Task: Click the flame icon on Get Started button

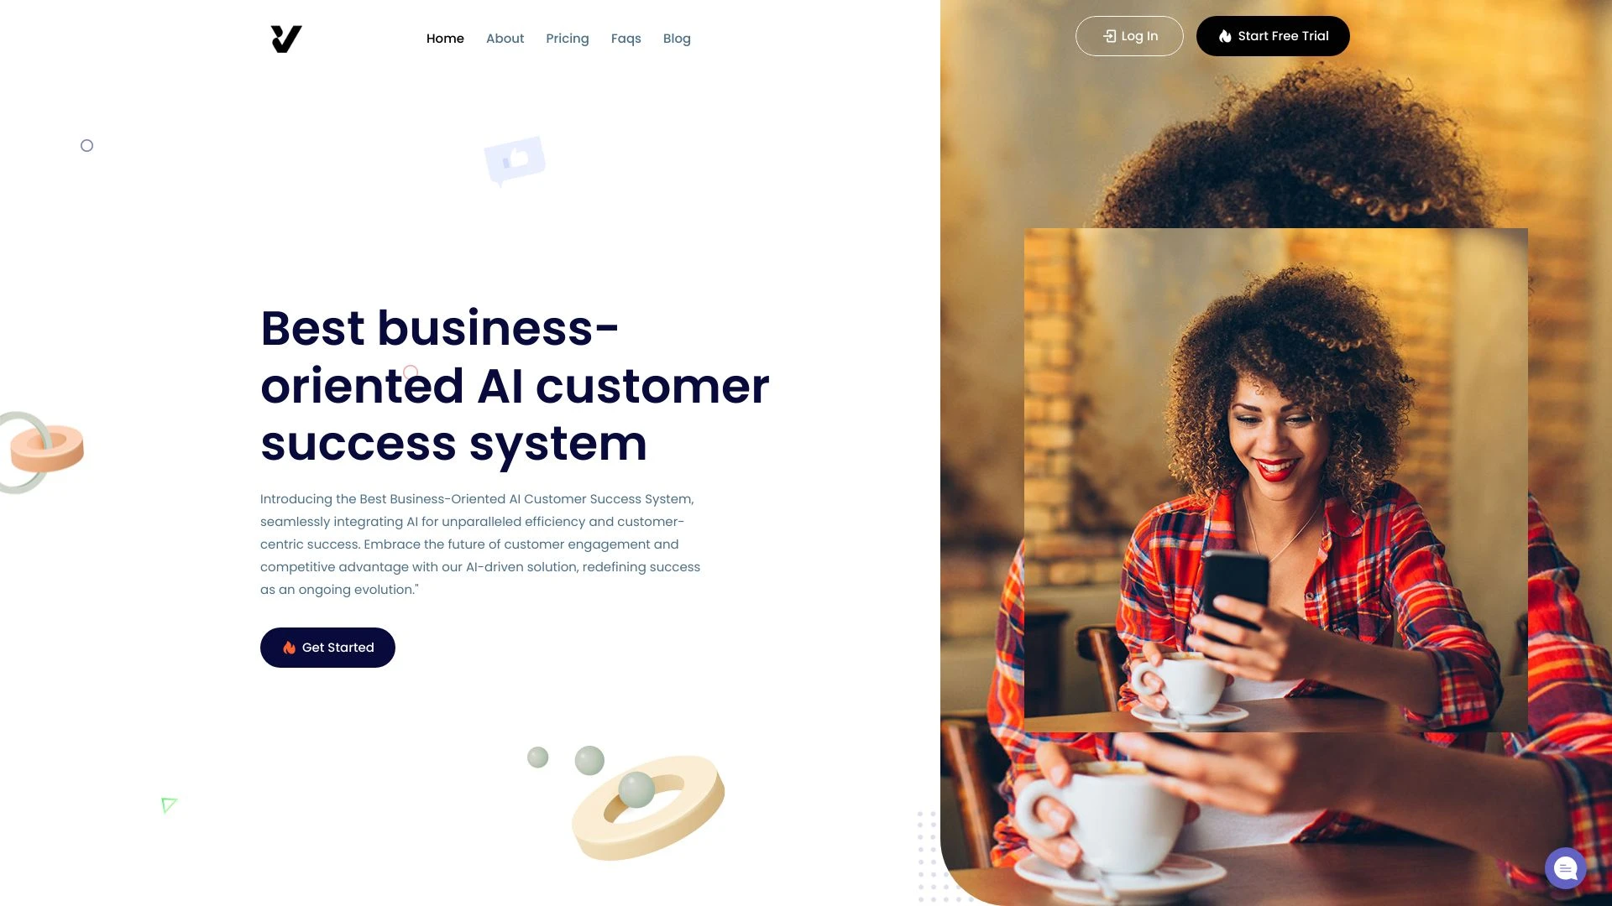Action: tap(288, 647)
